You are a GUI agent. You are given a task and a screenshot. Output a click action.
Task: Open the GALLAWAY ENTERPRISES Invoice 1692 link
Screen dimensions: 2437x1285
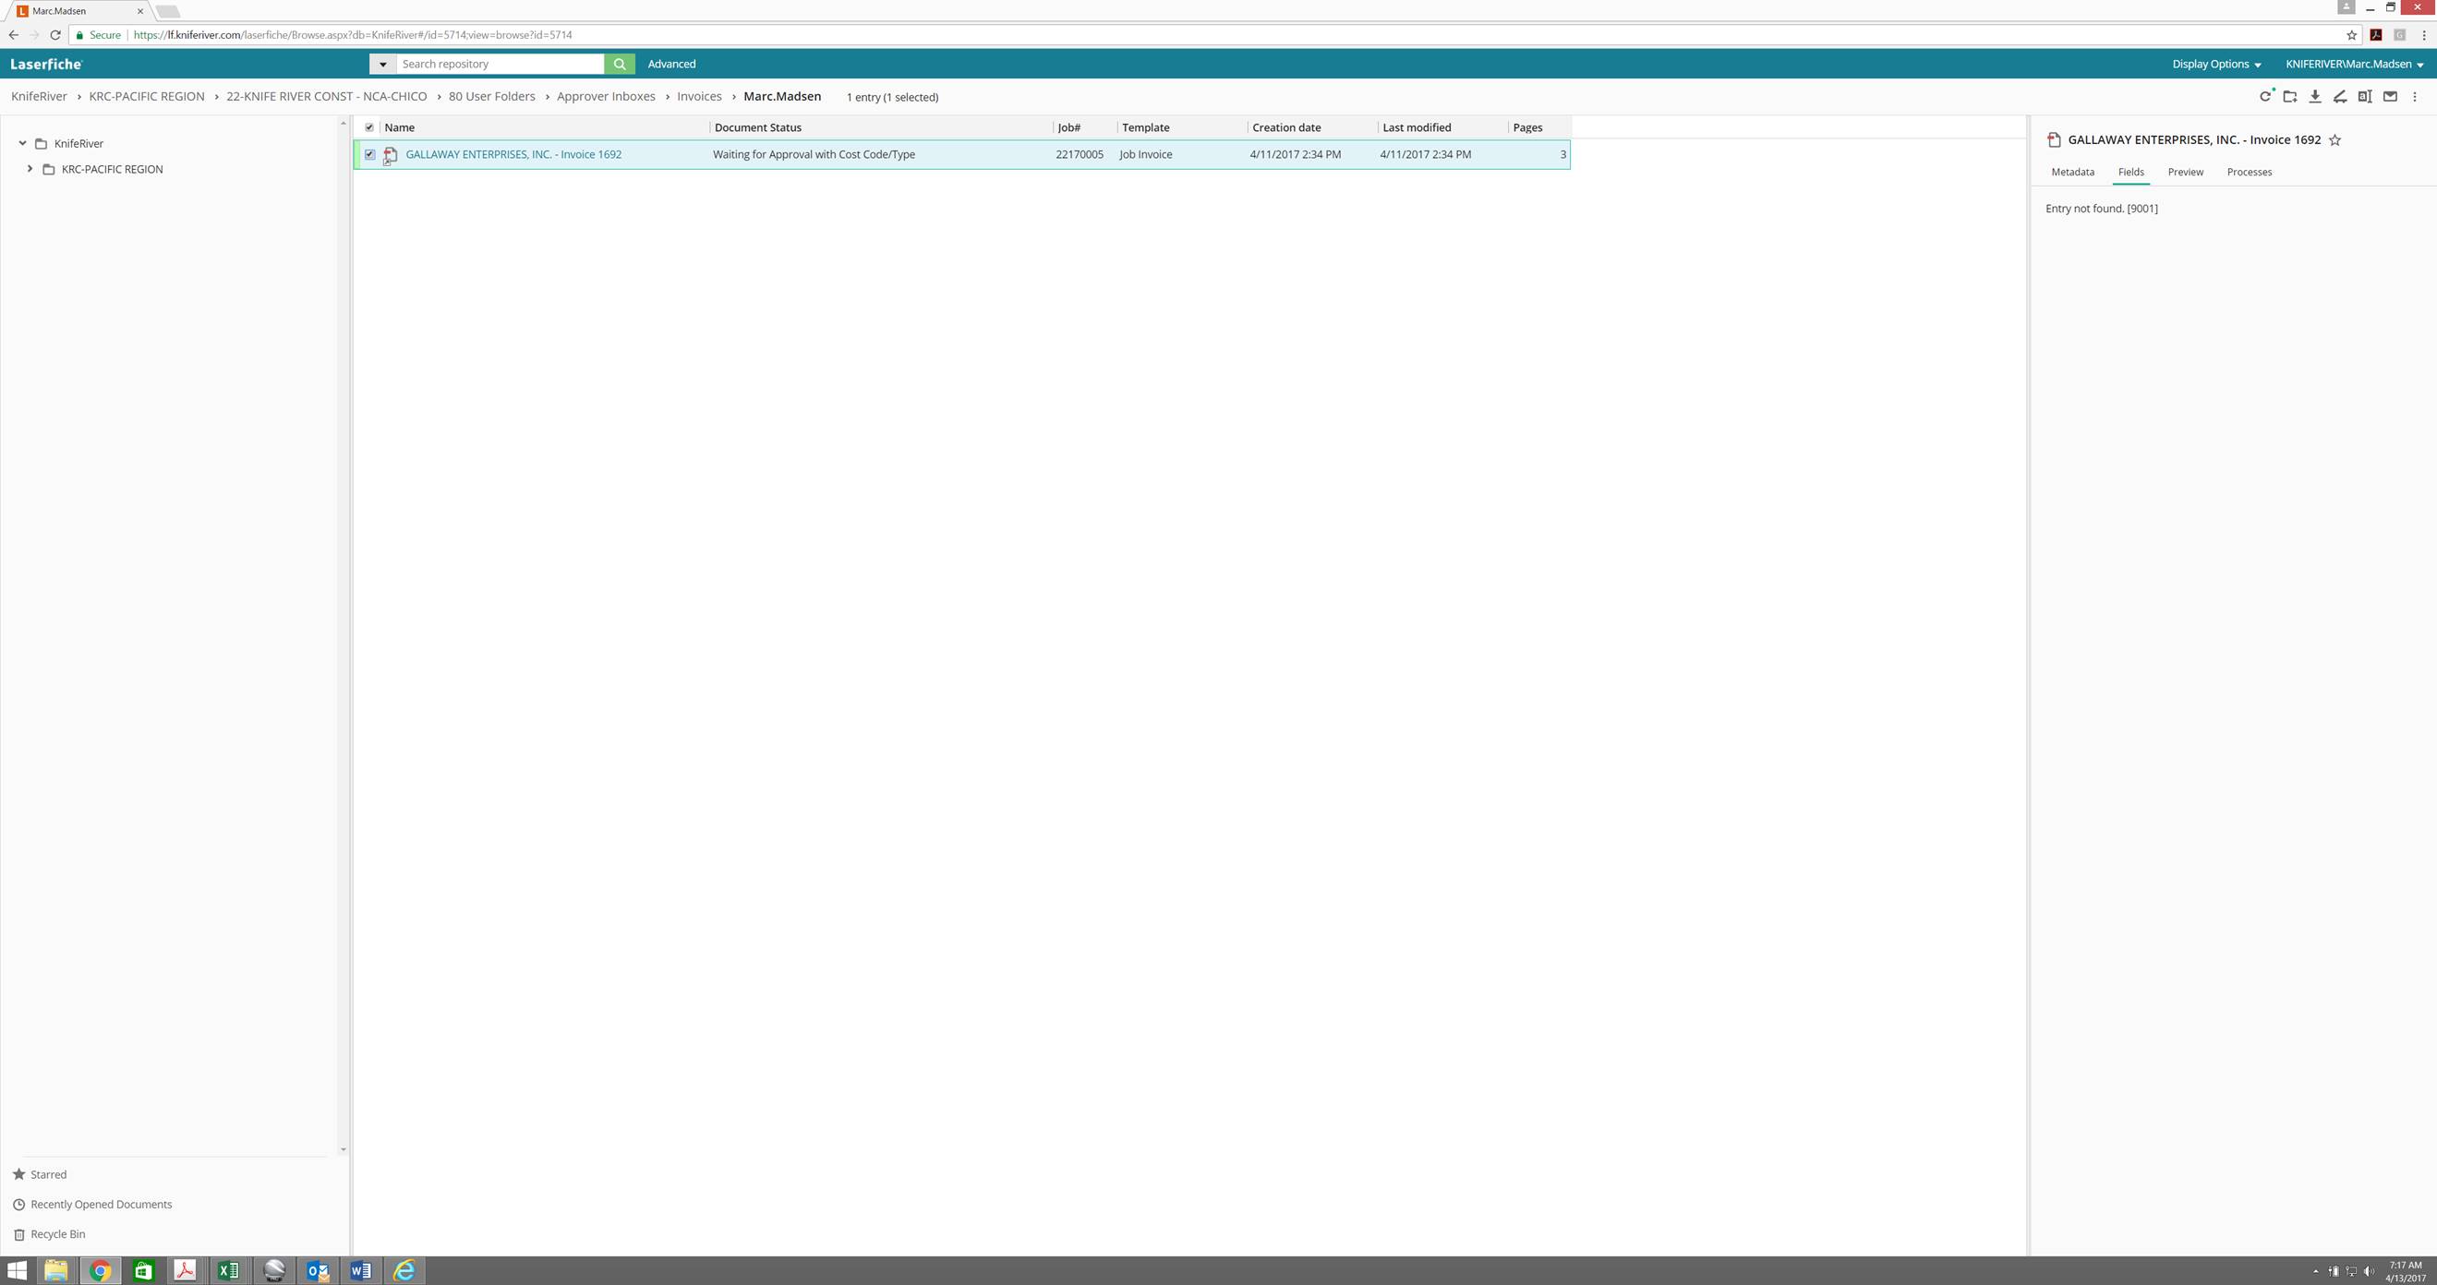coord(513,154)
